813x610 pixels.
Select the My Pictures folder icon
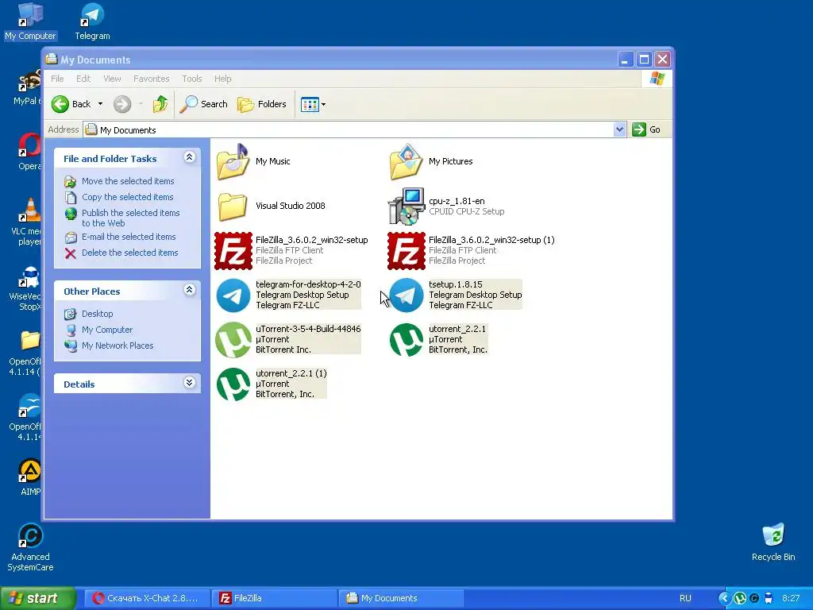point(406,162)
